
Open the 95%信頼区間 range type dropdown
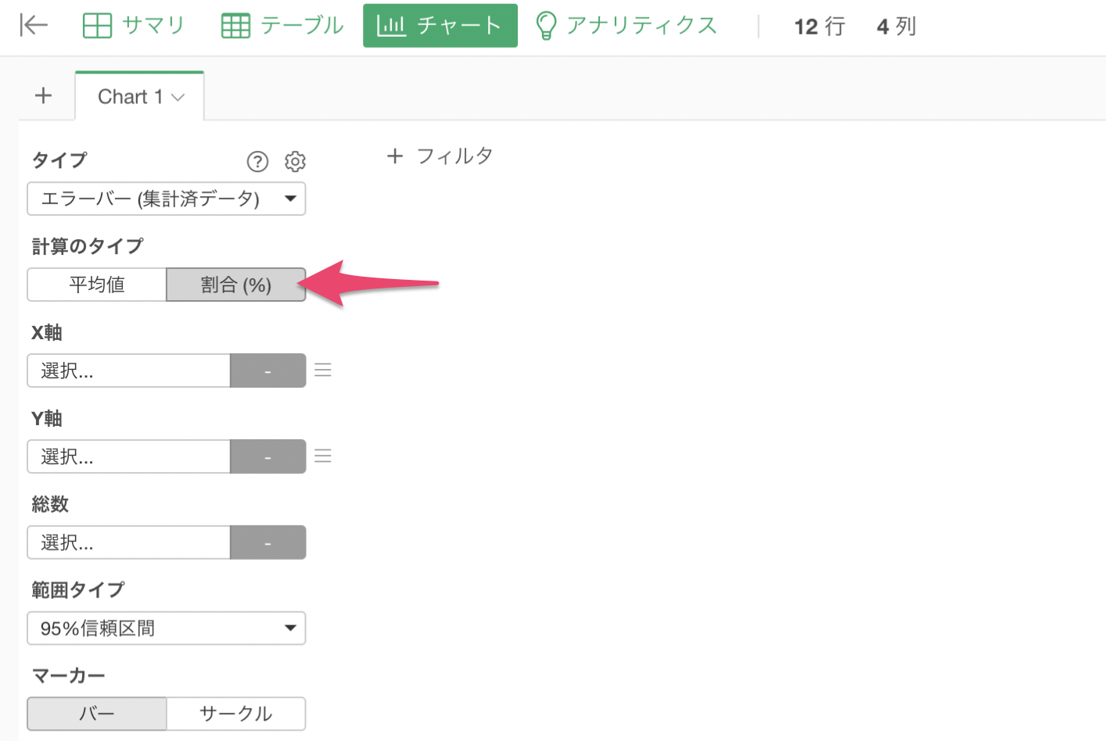click(x=166, y=628)
